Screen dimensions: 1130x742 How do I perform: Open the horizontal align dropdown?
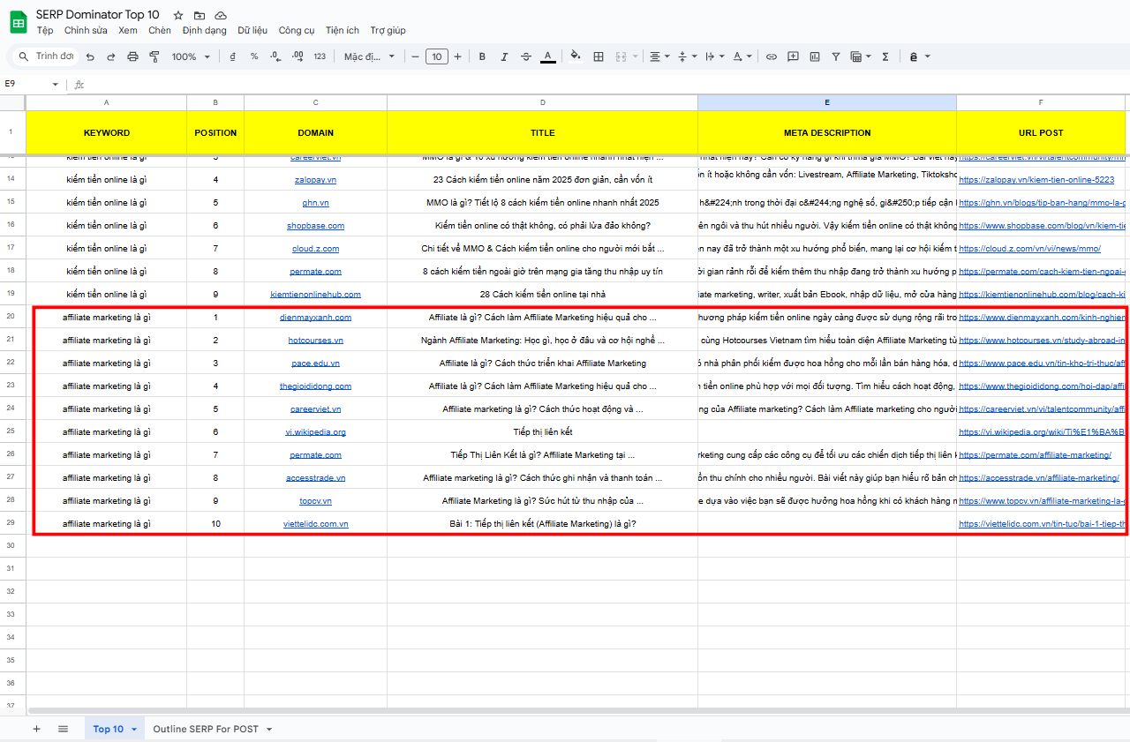[659, 56]
